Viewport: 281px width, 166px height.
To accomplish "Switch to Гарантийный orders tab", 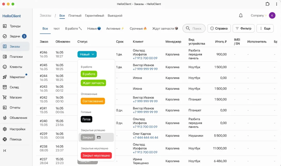I will click(x=94, y=16).
